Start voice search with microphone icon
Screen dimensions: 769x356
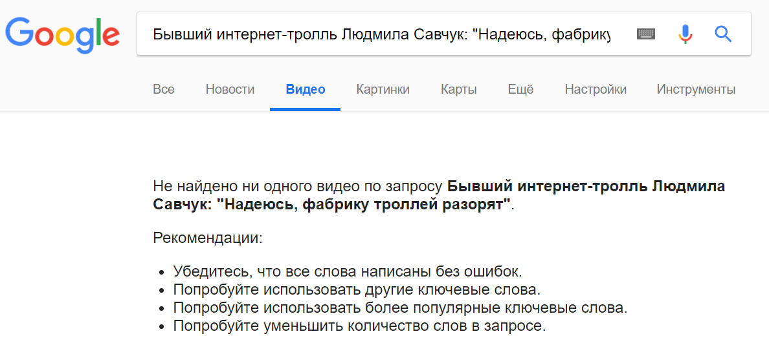pyautogui.click(x=685, y=34)
